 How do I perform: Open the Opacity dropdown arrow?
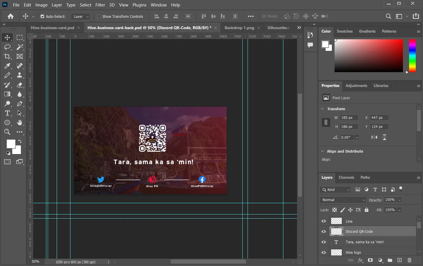pos(400,200)
